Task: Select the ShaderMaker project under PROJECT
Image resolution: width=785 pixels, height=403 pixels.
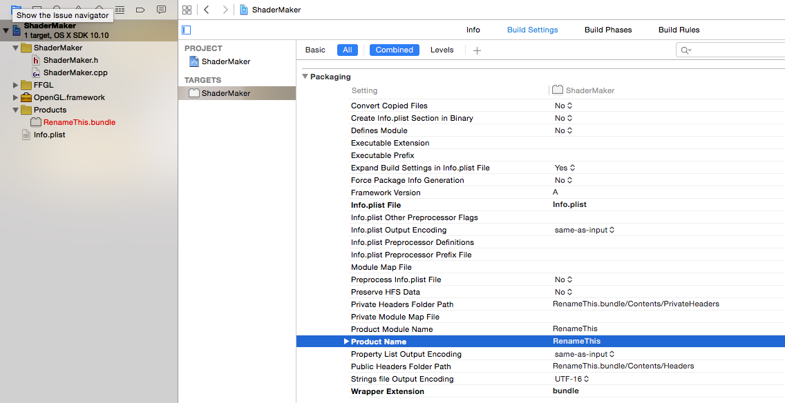Action: (225, 61)
